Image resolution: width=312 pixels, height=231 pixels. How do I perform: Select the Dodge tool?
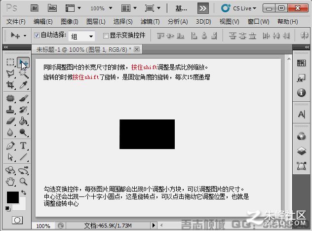[x=23, y=132]
